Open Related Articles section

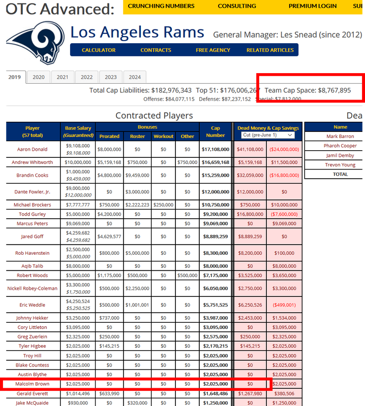[270, 50]
